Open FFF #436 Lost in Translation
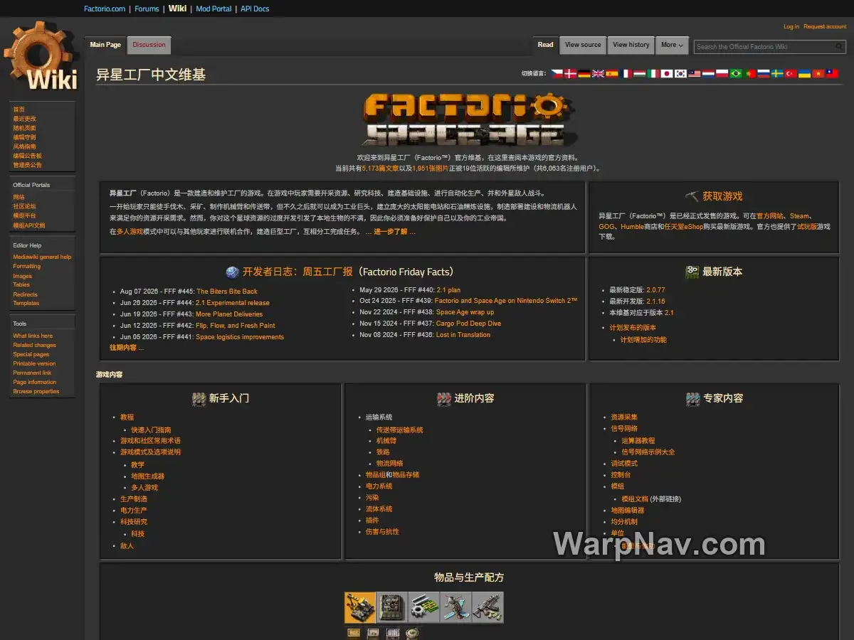 463,335
